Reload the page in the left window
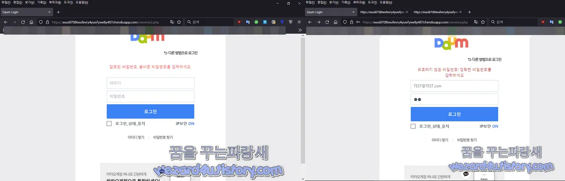 point(23,22)
